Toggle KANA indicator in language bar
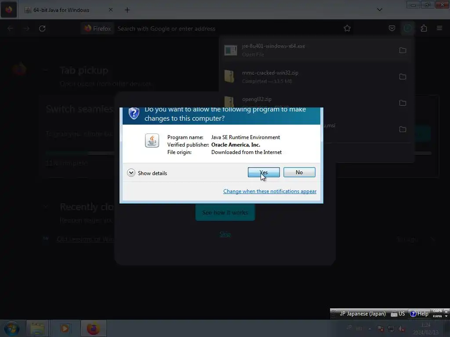 click(437, 316)
